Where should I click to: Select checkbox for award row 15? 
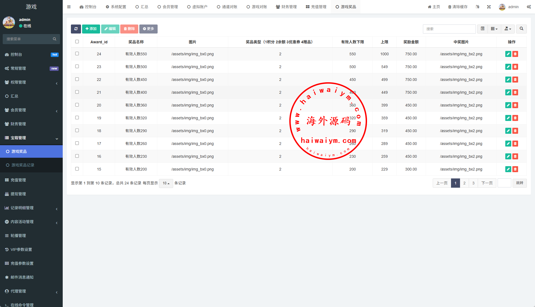click(x=77, y=169)
